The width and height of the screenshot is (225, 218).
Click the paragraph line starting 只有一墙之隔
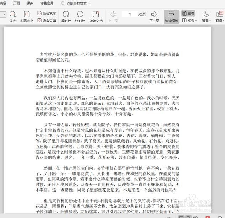[112, 125]
